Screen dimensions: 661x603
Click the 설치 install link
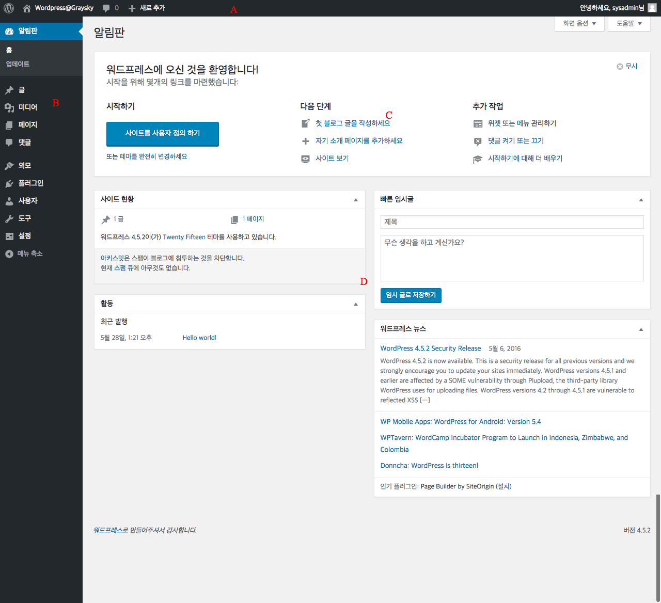(503, 486)
